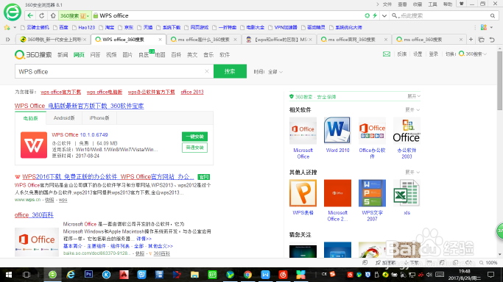Open the address bar dropdown arrow
The image size is (503, 282).
(384, 15)
